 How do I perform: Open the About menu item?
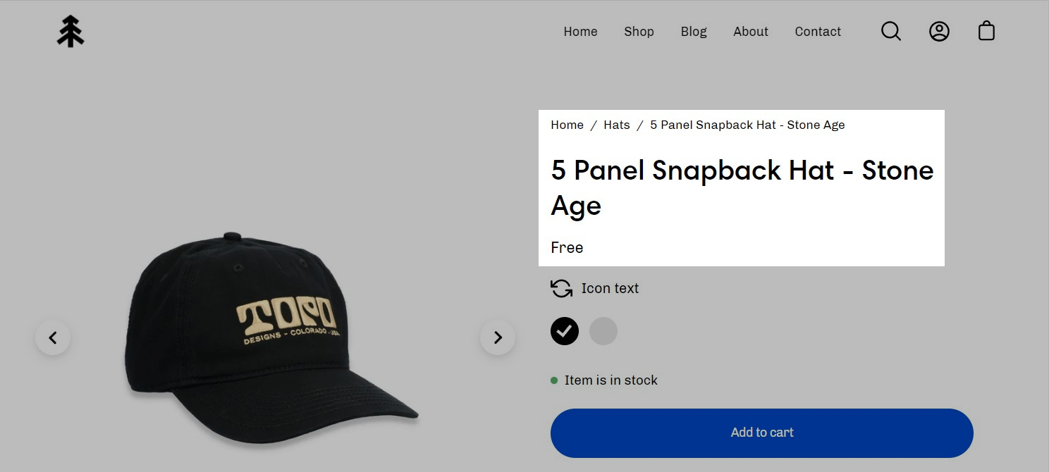pyautogui.click(x=751, y=32)
